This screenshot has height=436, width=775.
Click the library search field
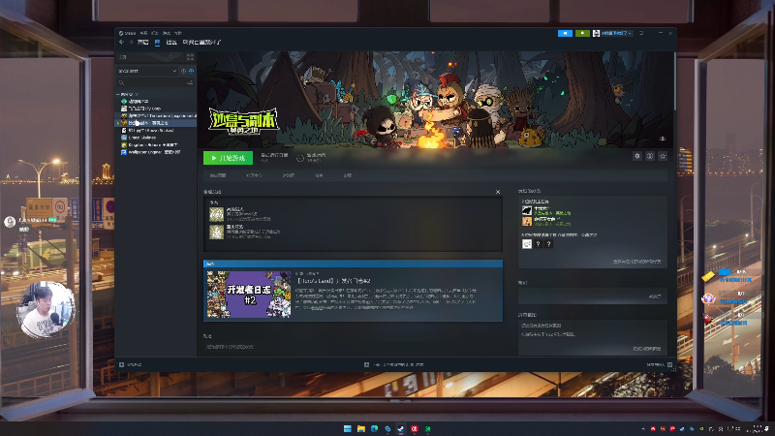pyautogui.click(x=150, y=83)
